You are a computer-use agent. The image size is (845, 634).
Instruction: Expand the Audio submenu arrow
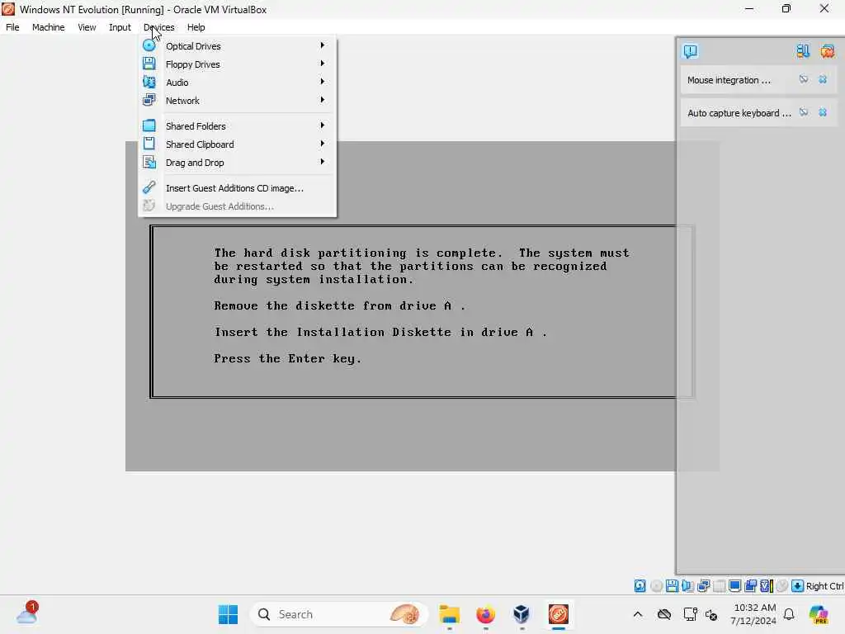pos(323,82)
